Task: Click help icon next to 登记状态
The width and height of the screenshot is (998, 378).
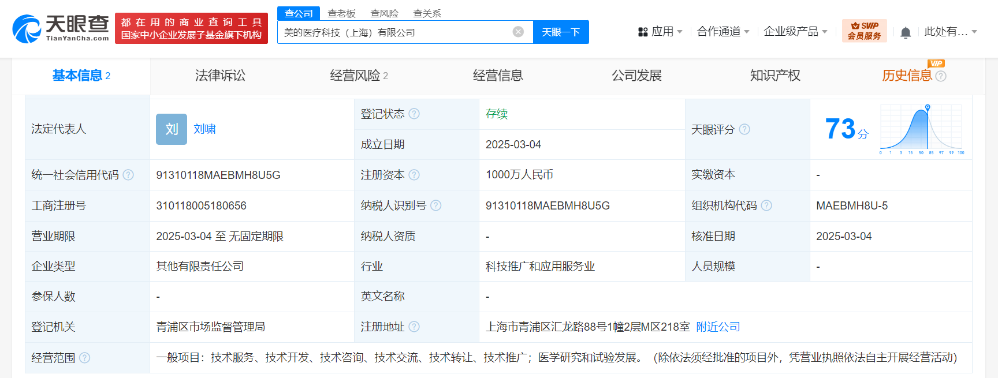Action: point(414,114)
